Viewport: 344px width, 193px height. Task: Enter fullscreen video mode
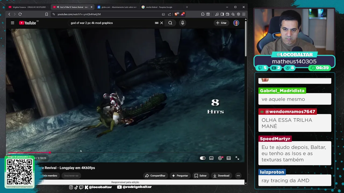pos(237,158)
